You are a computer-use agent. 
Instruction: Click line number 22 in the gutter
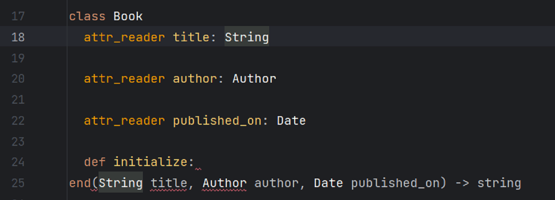click(x=18, y=121)
